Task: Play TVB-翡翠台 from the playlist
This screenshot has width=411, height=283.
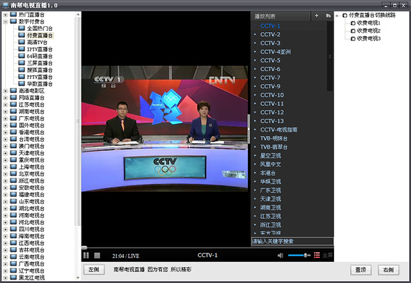Action: (x=274, y=147)
